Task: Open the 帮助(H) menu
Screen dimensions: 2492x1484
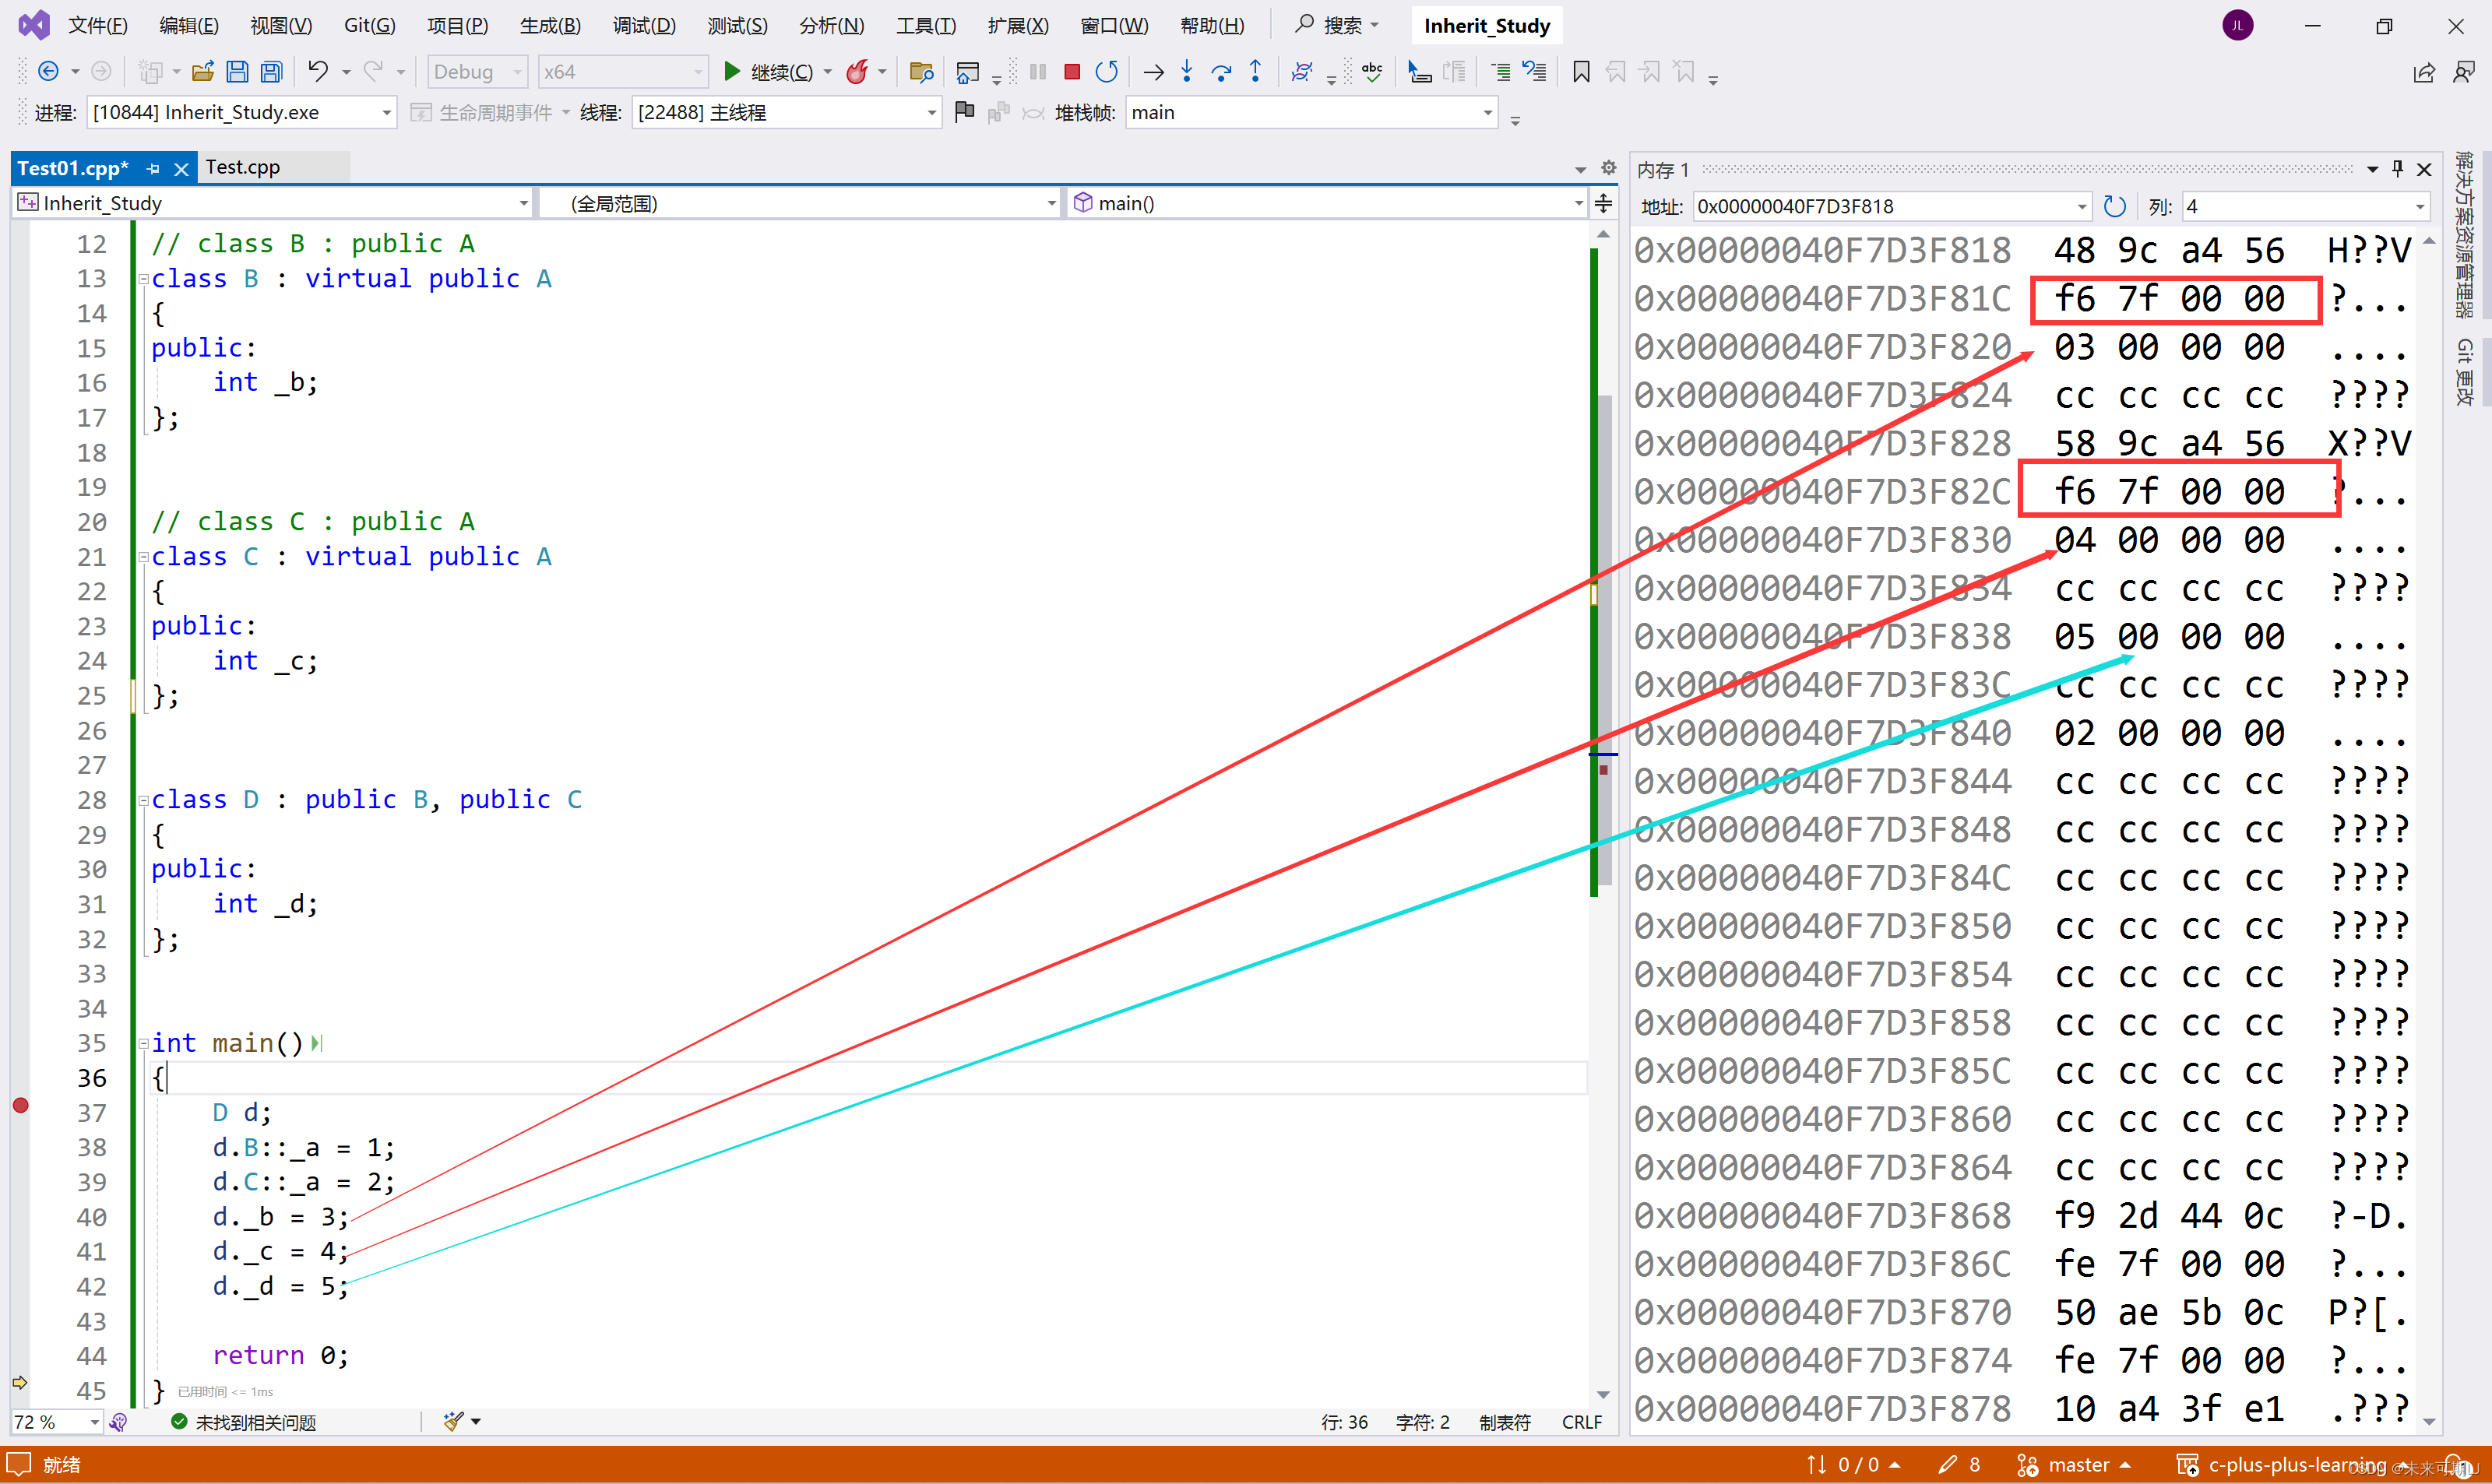Action: [1212, 25]
